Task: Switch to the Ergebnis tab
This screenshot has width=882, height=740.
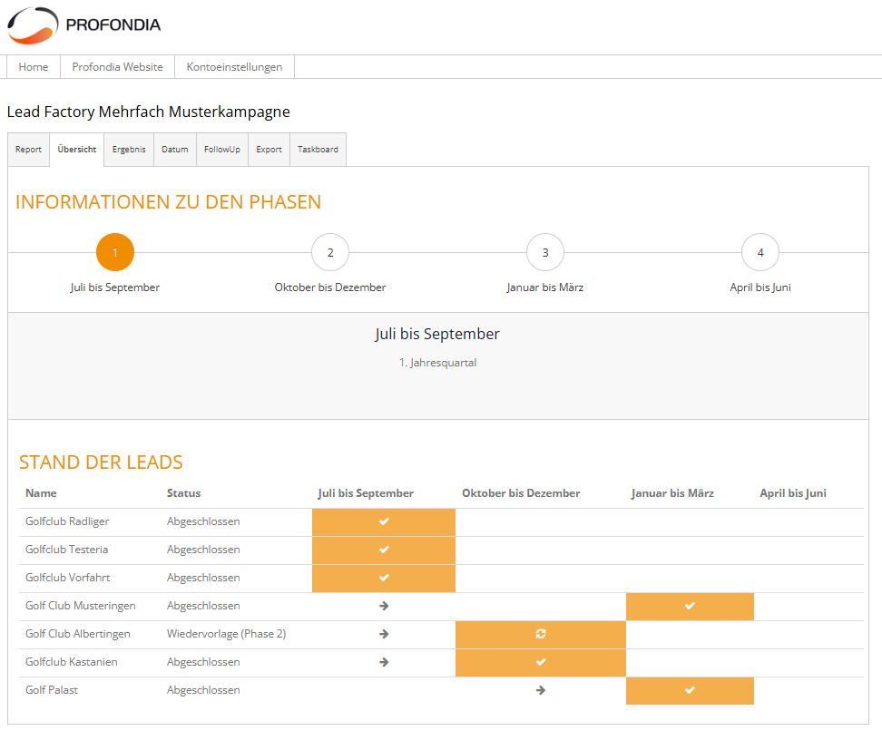Action: point(129,150)
